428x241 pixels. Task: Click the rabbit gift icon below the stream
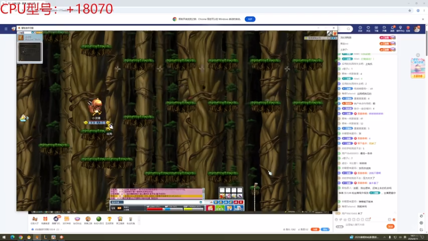pyautogui.click(x=131, y=220)
